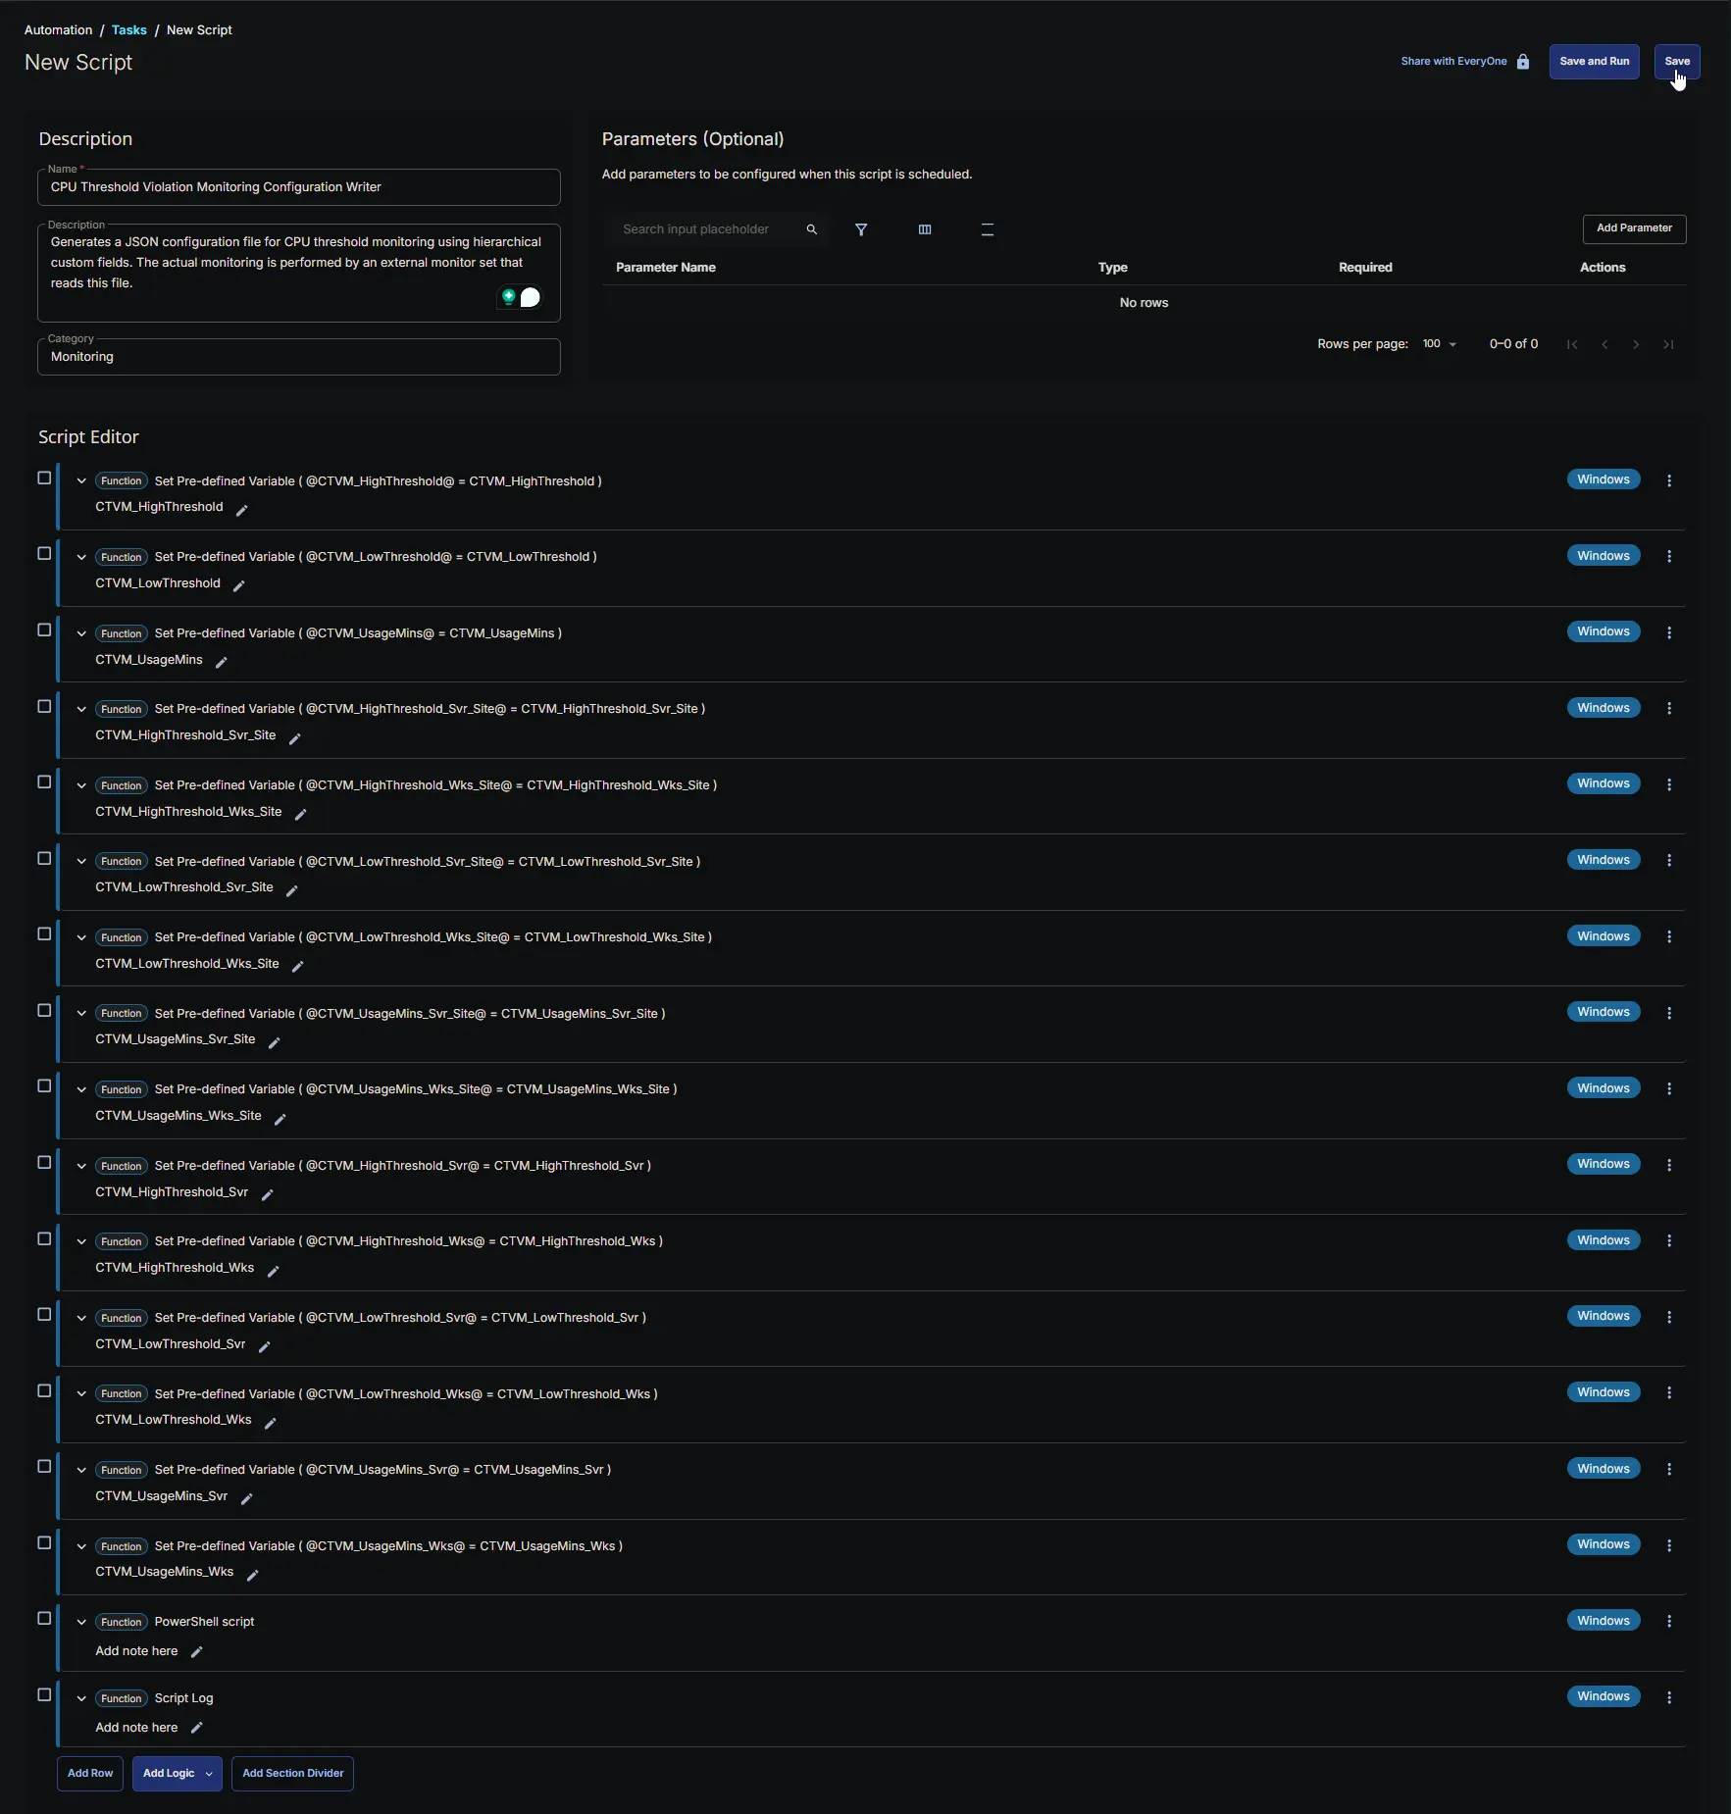Open kebab menu for CTVM_UsageMins row
This screenshot has width=1731, height=1814.
1669,632
